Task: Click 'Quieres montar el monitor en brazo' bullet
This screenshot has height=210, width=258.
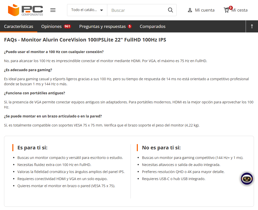Action: 66,186
